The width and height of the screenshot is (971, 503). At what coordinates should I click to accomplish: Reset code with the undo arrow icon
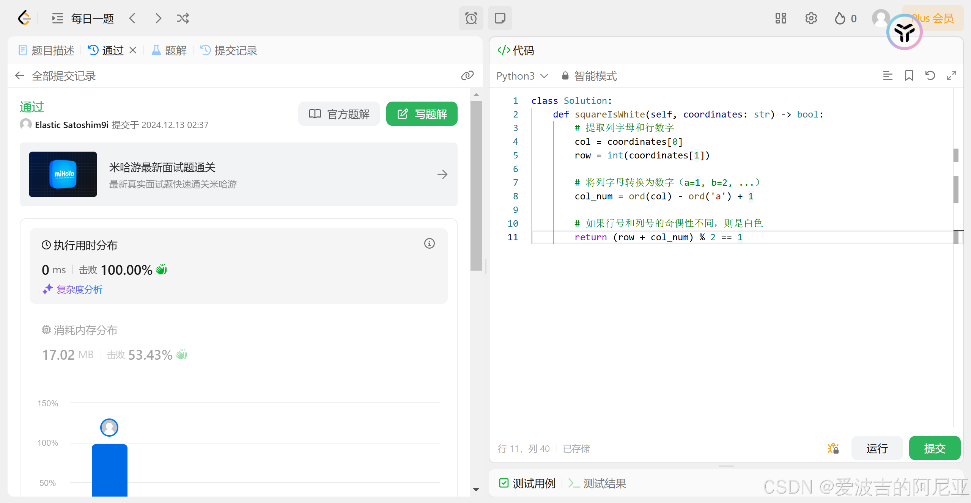point(930,76)
